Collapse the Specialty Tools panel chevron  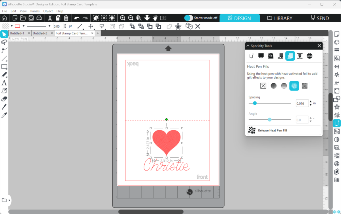point(248,46)
